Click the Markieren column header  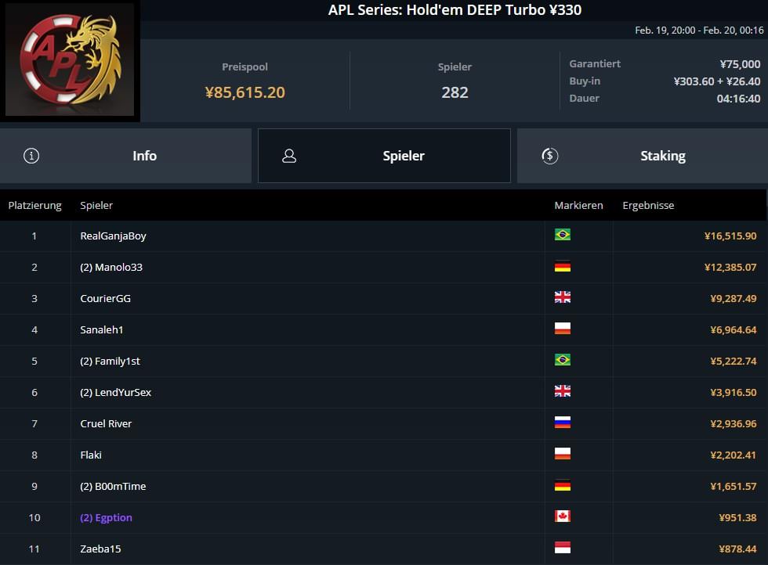tap(578, 205)
